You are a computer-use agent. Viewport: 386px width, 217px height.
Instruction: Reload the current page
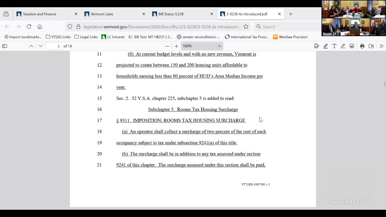pos(29,27)
